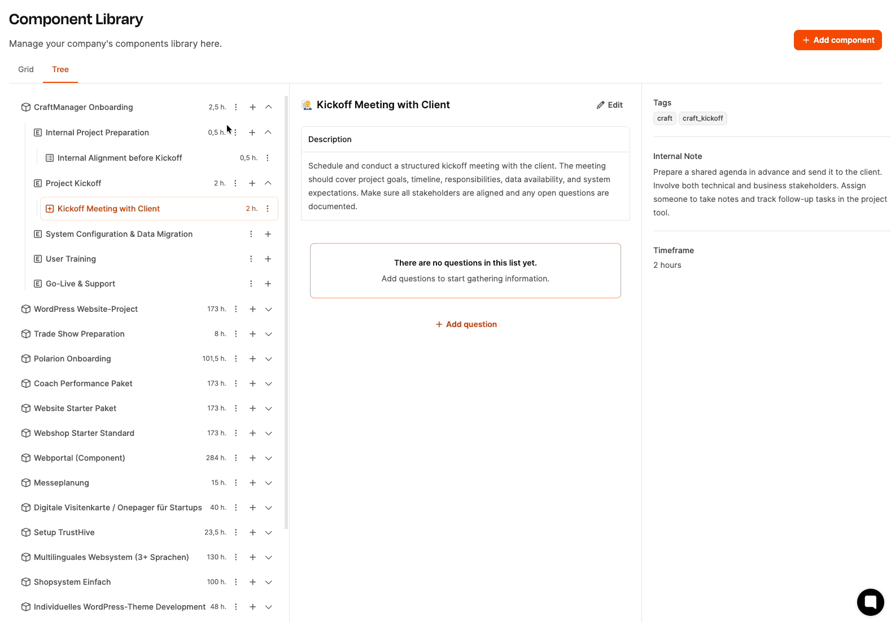
Task: Open the chat widget bubble icon
Action: [870, 602]
